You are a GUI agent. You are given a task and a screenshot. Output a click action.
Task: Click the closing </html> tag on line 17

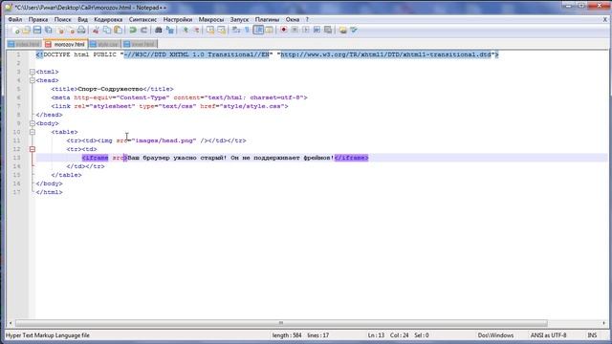(49, 192)
